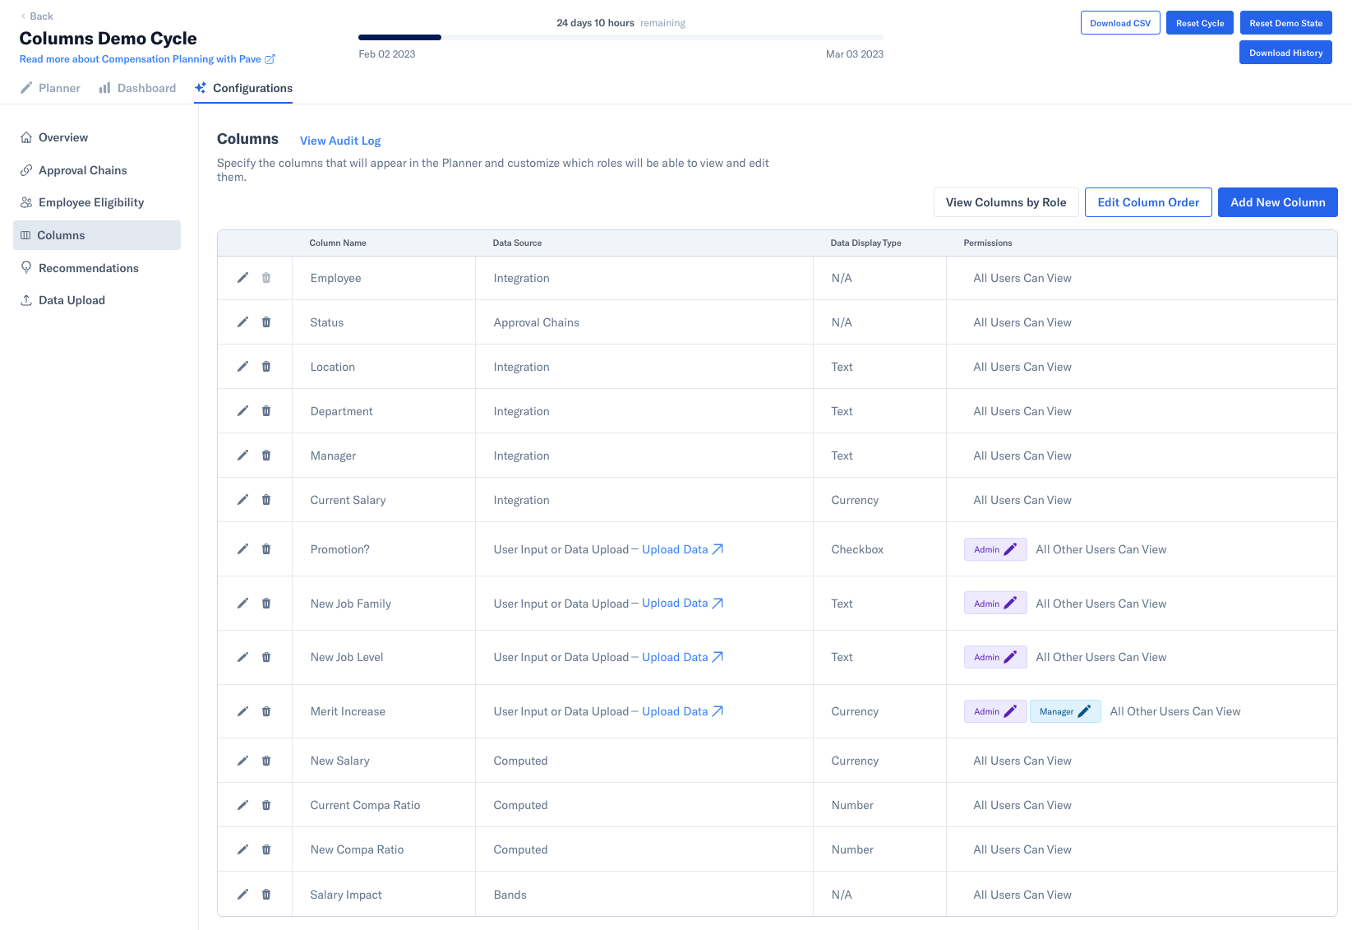Viewport: 1352px width, 930px height.
Task: Click the Add New Column button
Action: click(1277, 201)
